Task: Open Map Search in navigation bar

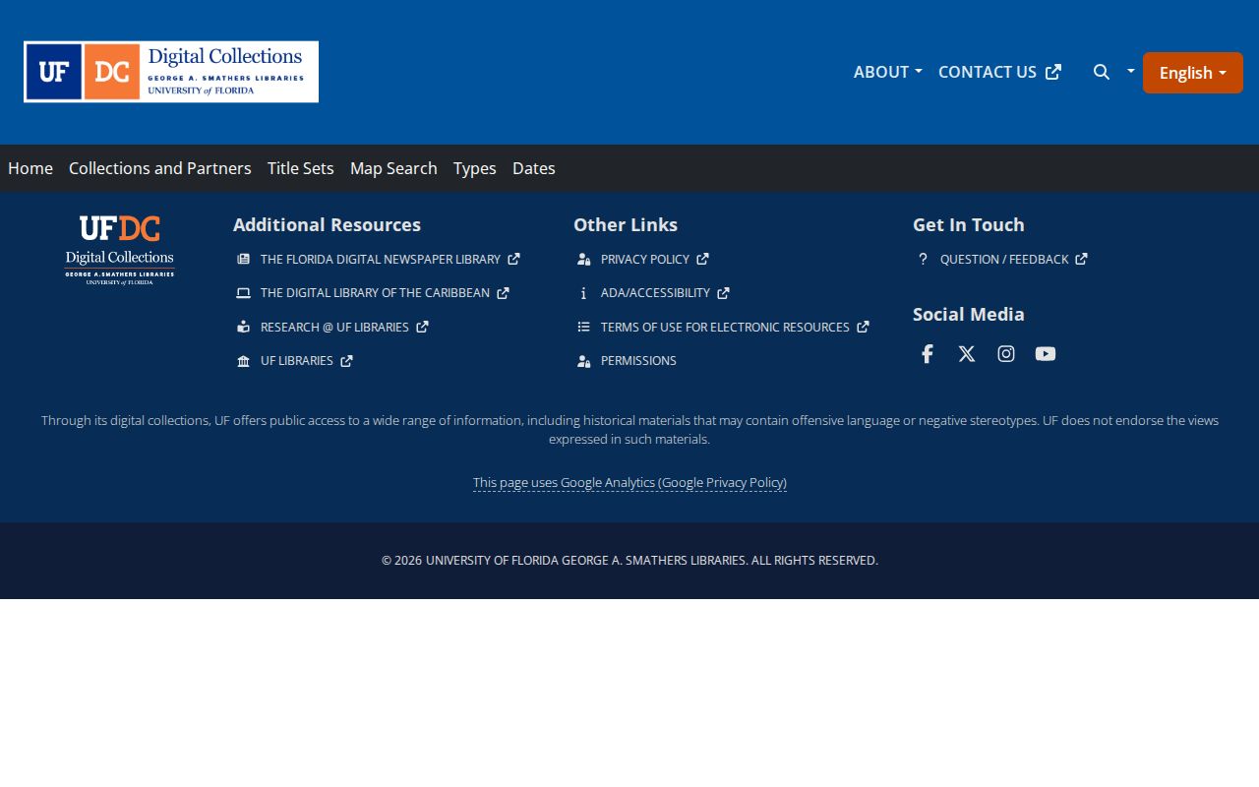Action: (393, 168)
